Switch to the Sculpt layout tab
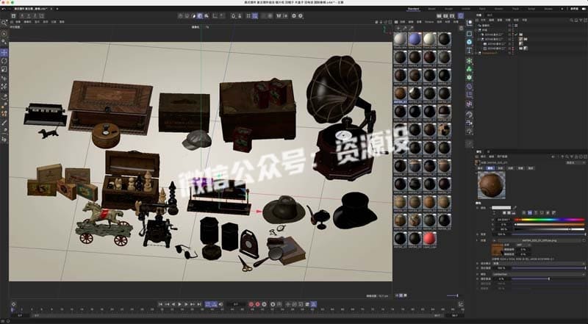Image resolution: width=588 pixels, height=324 pixels. 448,9
